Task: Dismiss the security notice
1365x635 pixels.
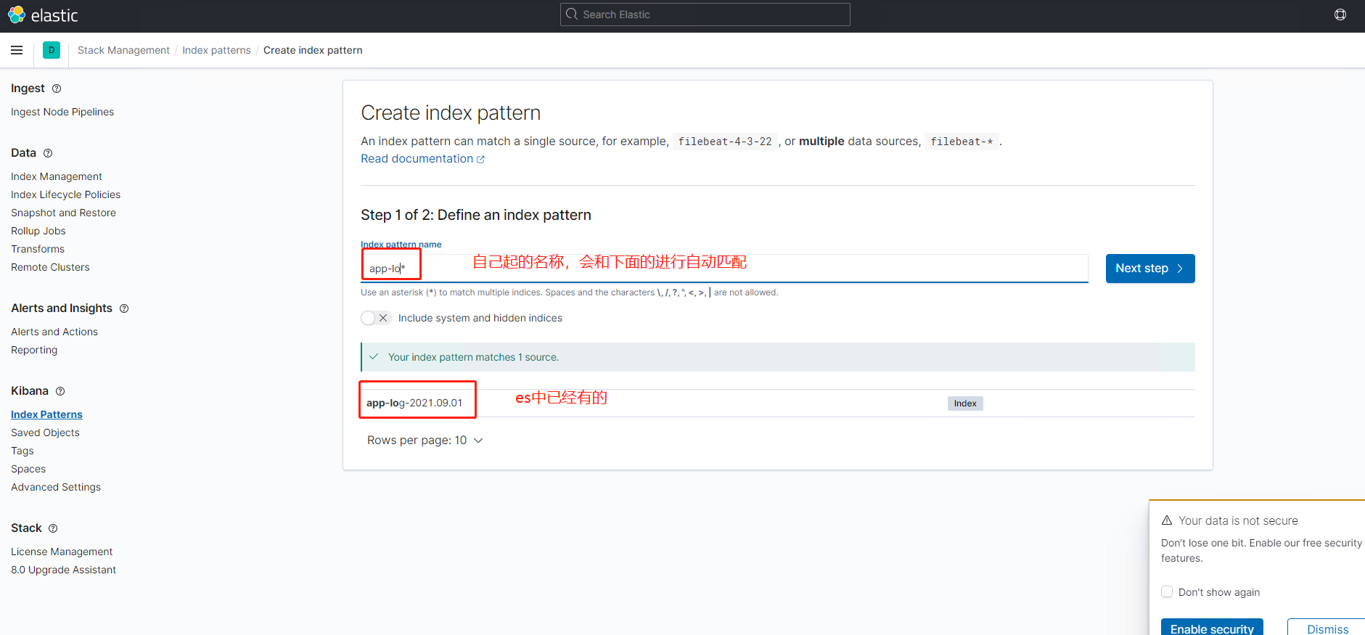Action: pyautogui.click(x=1327, y=628)
